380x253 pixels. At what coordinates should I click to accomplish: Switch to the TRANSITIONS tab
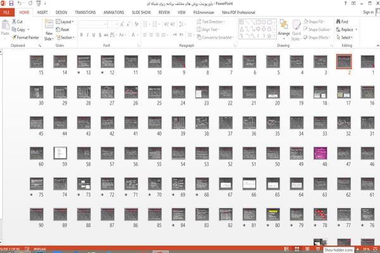pos(85,13)
